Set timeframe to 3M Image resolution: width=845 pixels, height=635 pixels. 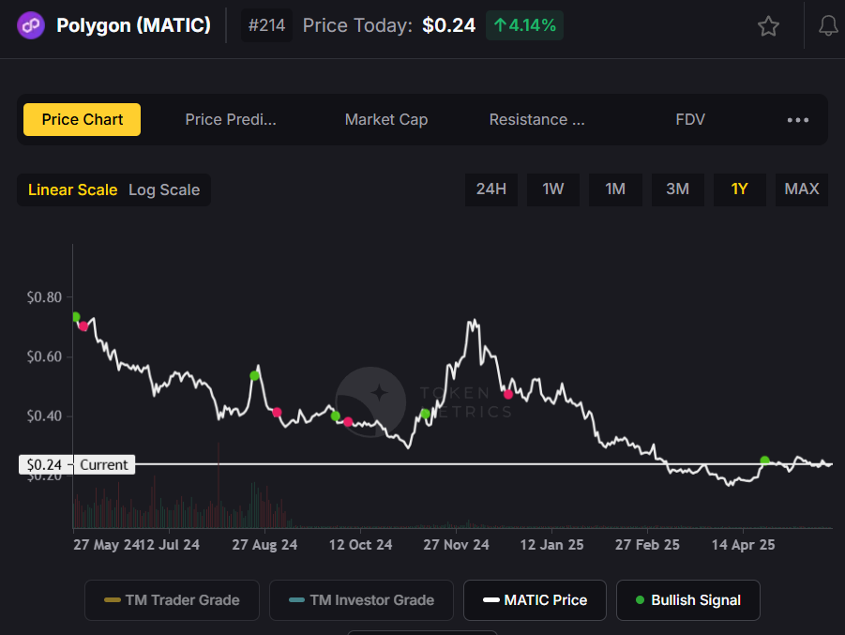[x=677, y=189]
